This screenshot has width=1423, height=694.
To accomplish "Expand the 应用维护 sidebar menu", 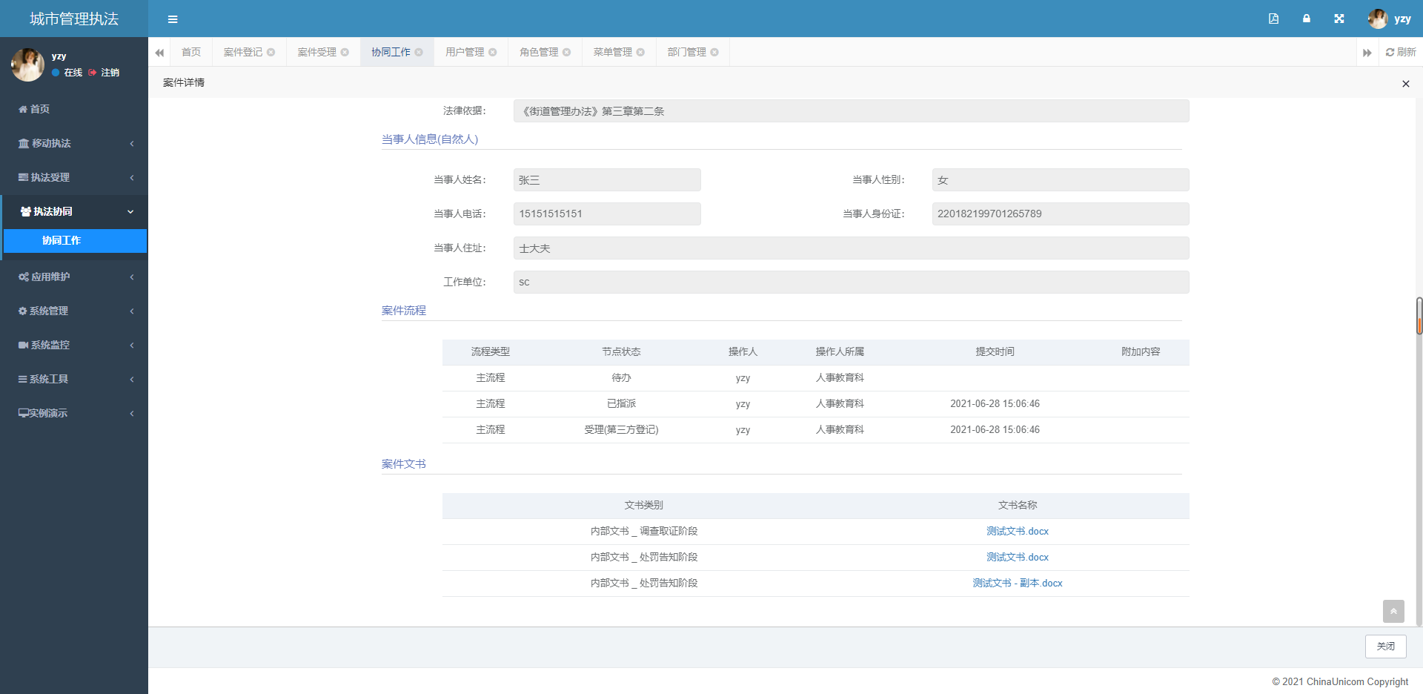I will pos(74,277).
